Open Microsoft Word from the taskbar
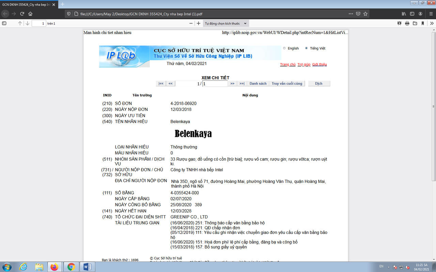Image resolution: width=436 pixels, height=272 pixels. coord(87,267)
